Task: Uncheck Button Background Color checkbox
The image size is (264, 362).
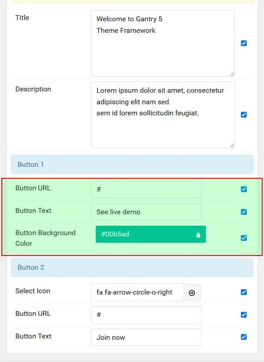Action: coord(244,238)
